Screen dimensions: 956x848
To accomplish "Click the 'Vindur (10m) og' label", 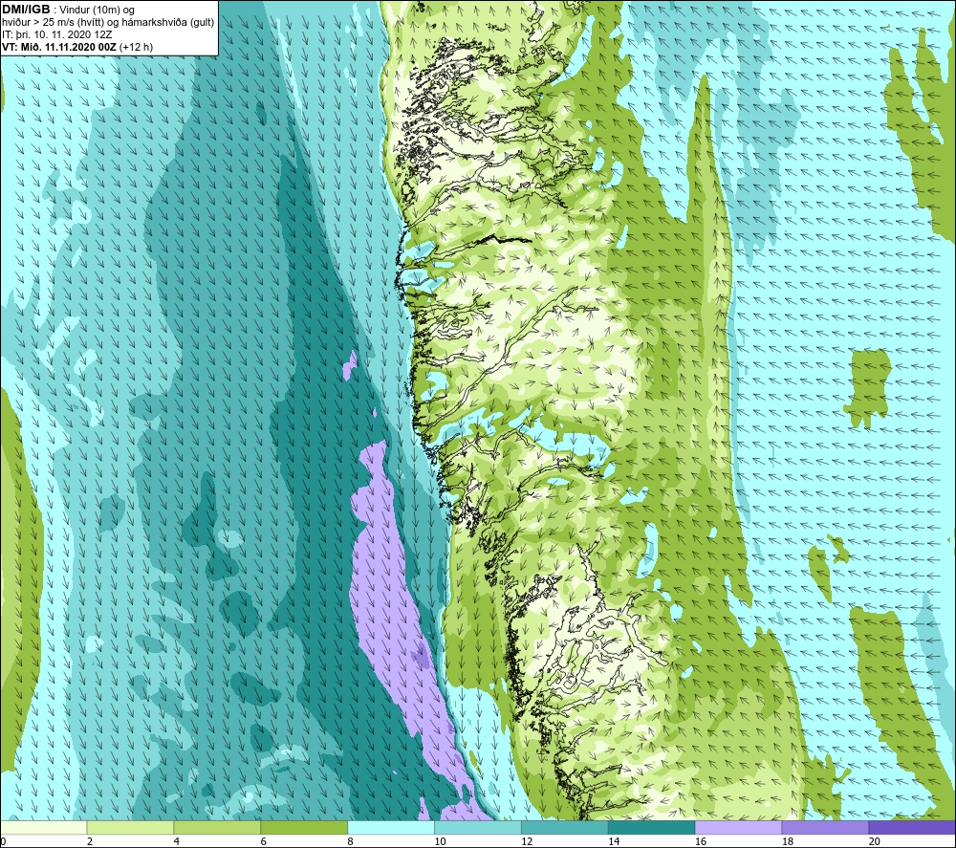I will tap(97, 11).
